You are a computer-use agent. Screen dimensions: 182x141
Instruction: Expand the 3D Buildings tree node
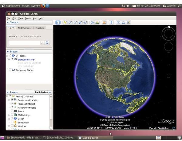[9, 115]
